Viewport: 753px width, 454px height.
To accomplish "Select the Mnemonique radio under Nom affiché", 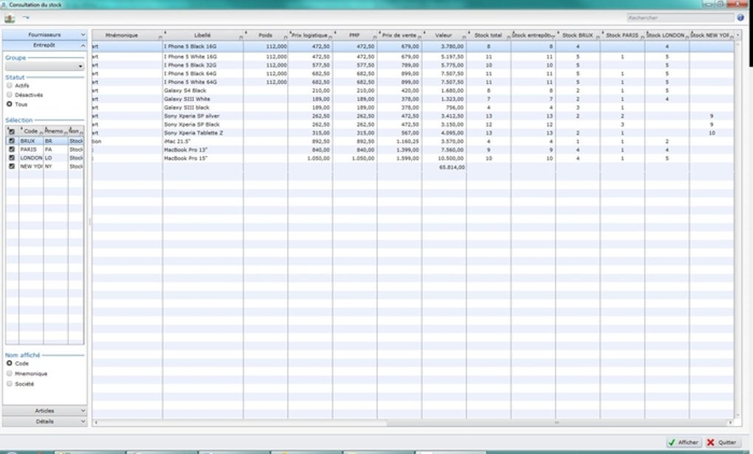I will pyautogui.click(x=9, y=372).
